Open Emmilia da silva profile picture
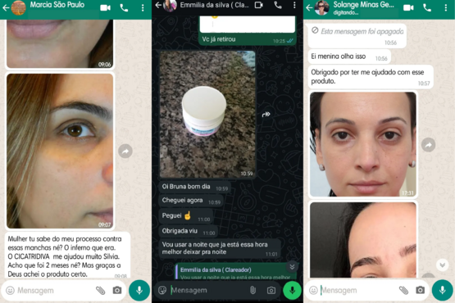The height and width of the screenshot is (303, 455). [x=170, y=5]
